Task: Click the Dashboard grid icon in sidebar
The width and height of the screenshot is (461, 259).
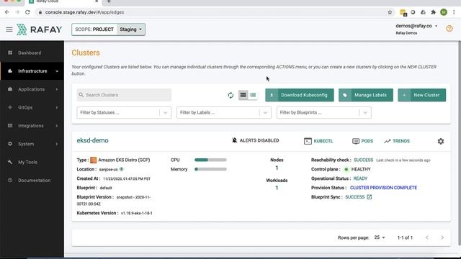Action: click(10, 53)
